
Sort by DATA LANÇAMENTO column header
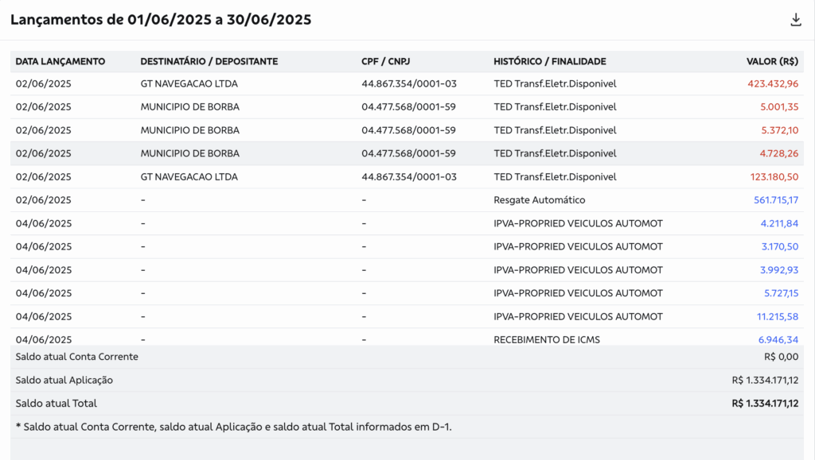pyautogui.click(x=60, y=61)
